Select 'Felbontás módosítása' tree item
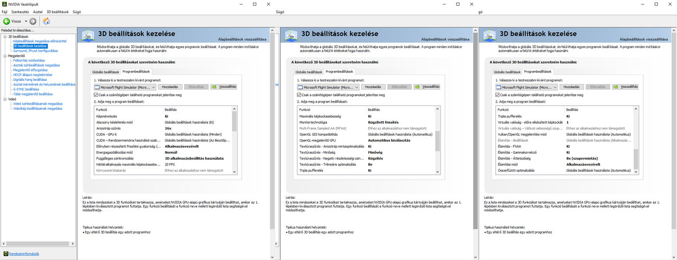Screen dimensions: 677x260 [29, 60]
